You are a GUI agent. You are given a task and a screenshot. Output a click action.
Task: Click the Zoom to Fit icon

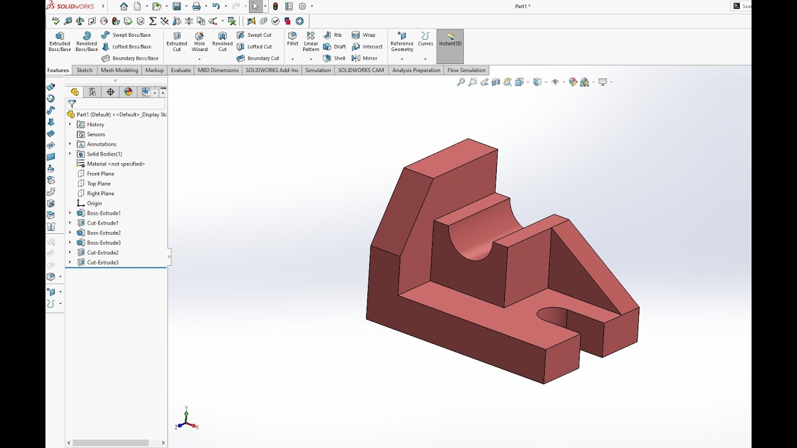(461, 82)
